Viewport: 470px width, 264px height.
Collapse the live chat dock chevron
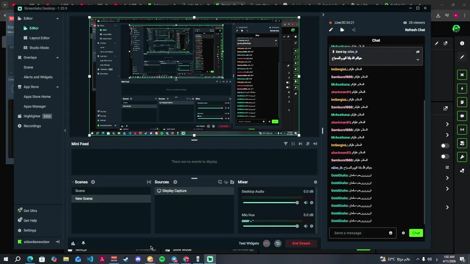[x=323, y=15]
